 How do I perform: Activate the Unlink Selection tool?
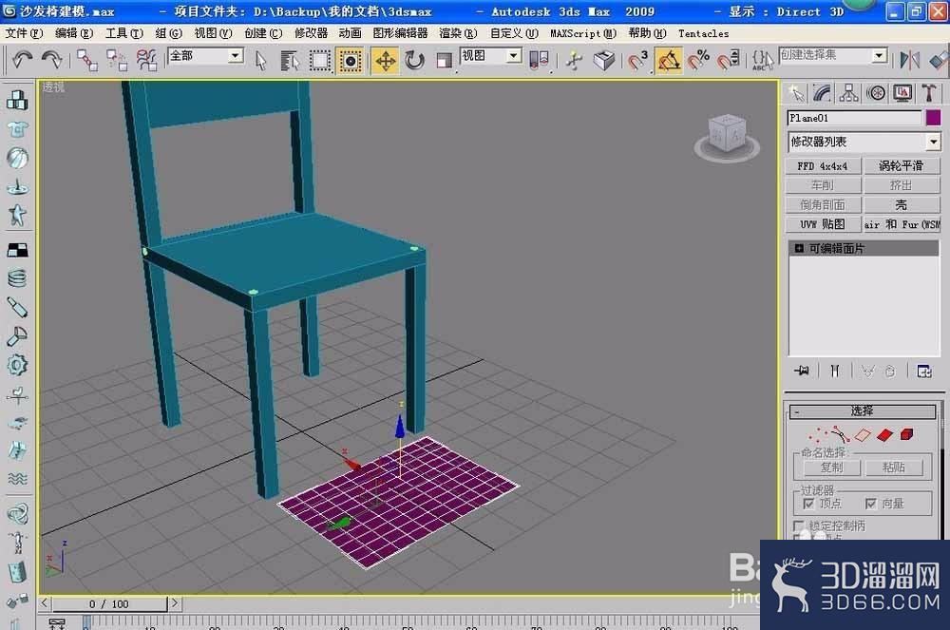click(116, 60)
